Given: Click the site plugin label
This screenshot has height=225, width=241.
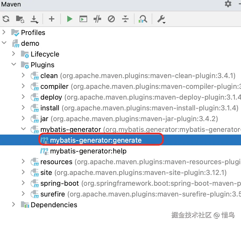Looking at the screenshot, I should click(46, 173).
